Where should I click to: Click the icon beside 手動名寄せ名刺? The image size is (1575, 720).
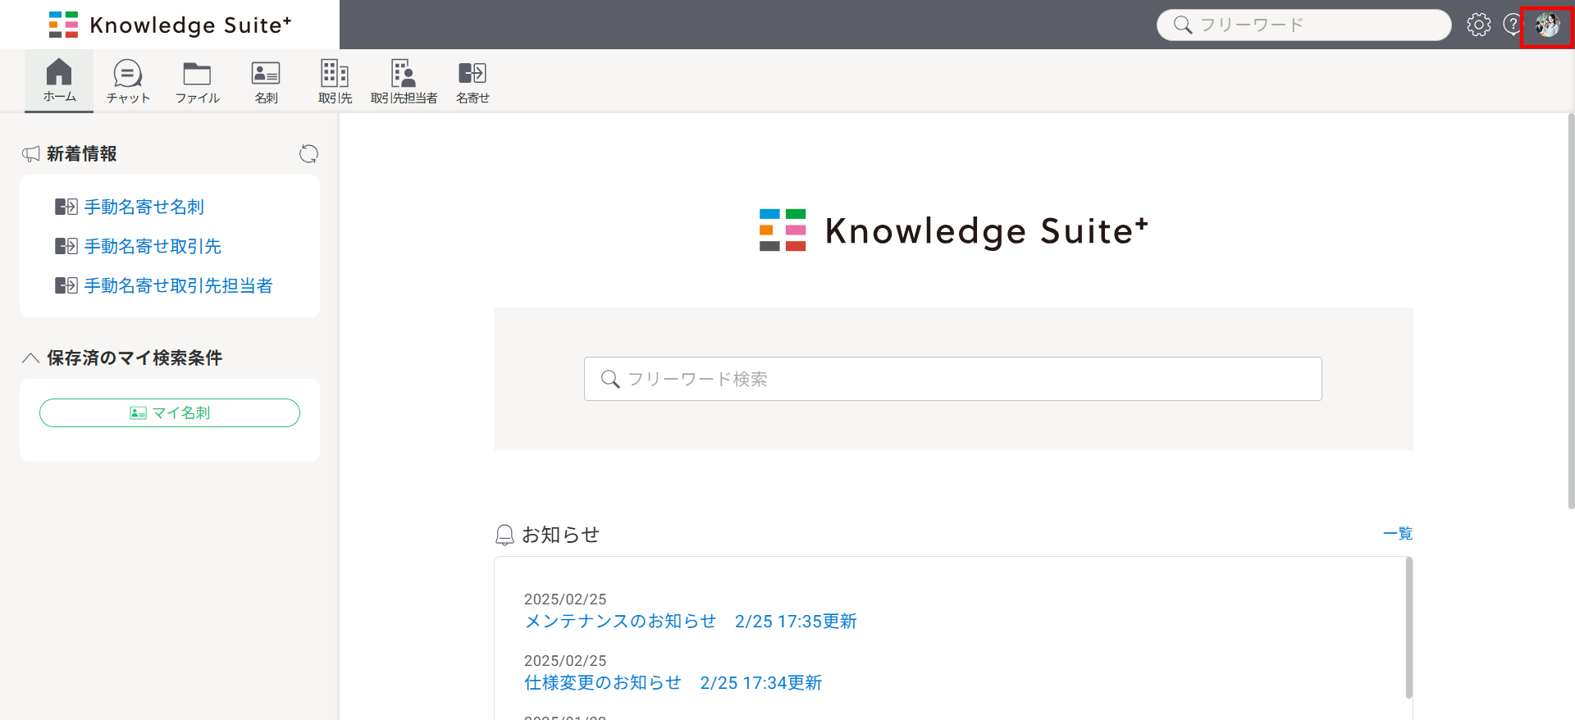[66, 207]
